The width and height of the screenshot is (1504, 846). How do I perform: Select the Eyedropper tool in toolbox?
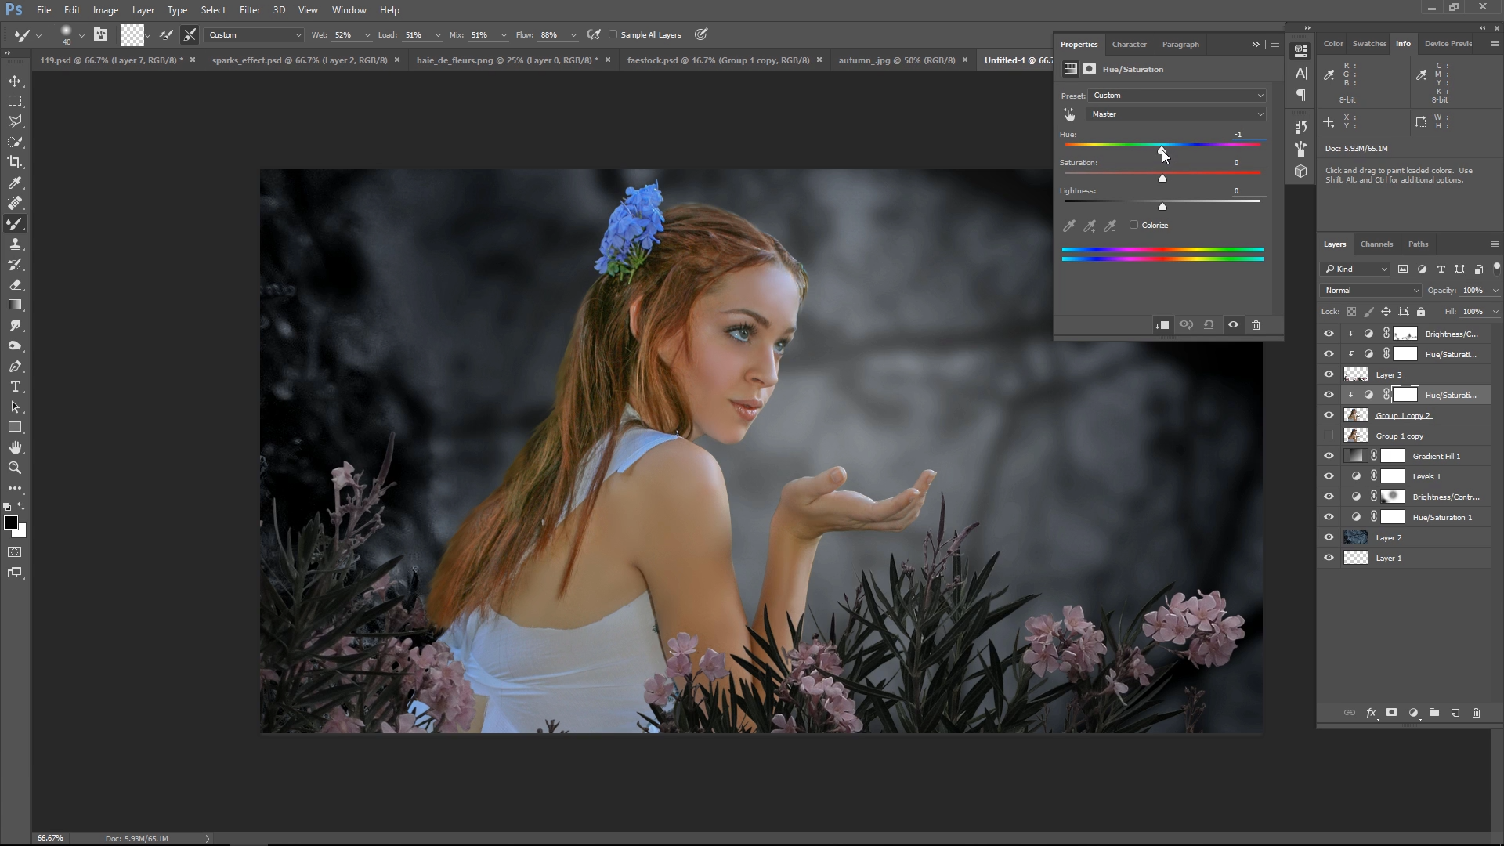15,183
